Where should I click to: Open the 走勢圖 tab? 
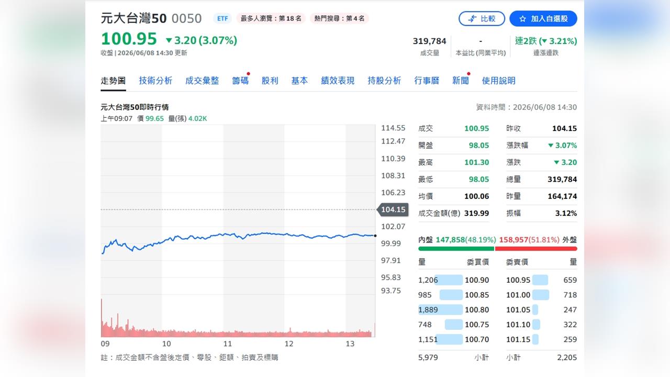point(113,81)
